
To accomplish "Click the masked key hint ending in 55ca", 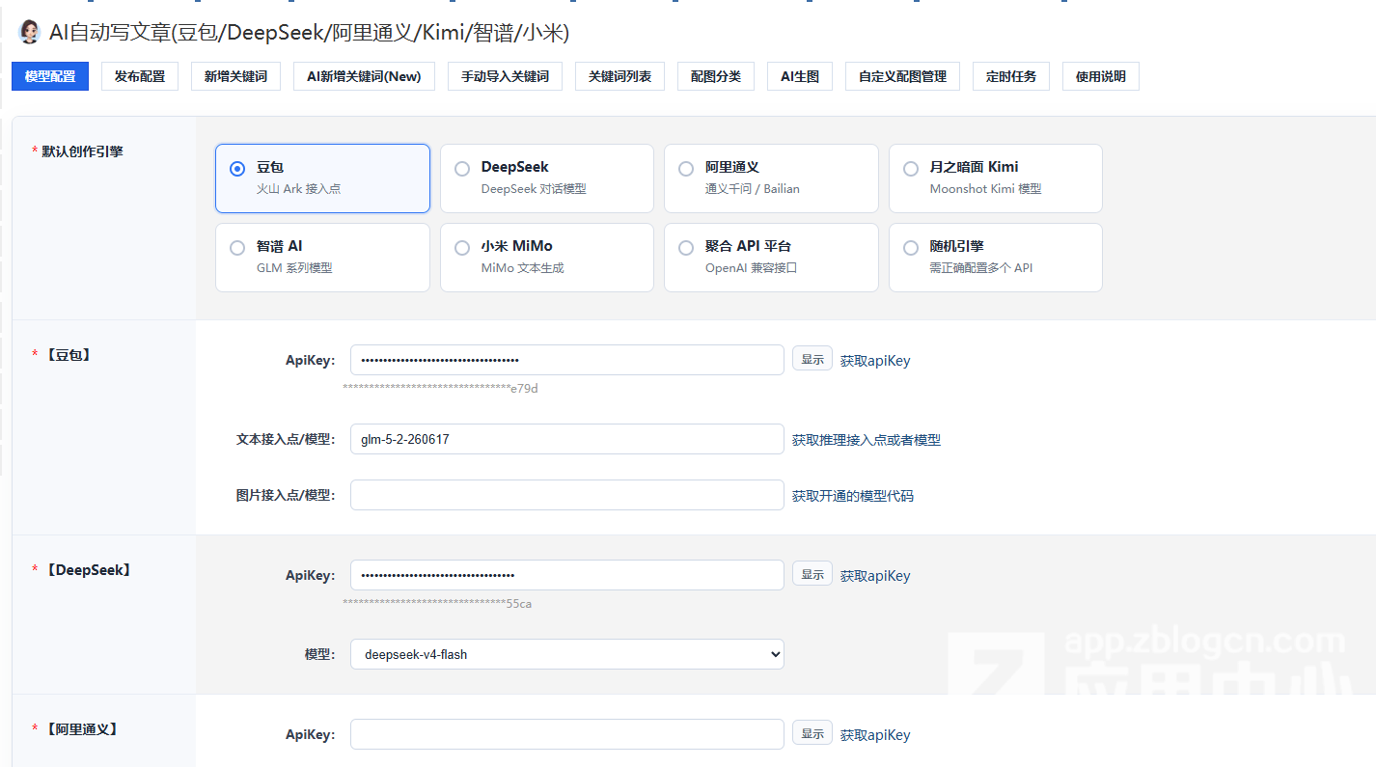I will 437,604.
